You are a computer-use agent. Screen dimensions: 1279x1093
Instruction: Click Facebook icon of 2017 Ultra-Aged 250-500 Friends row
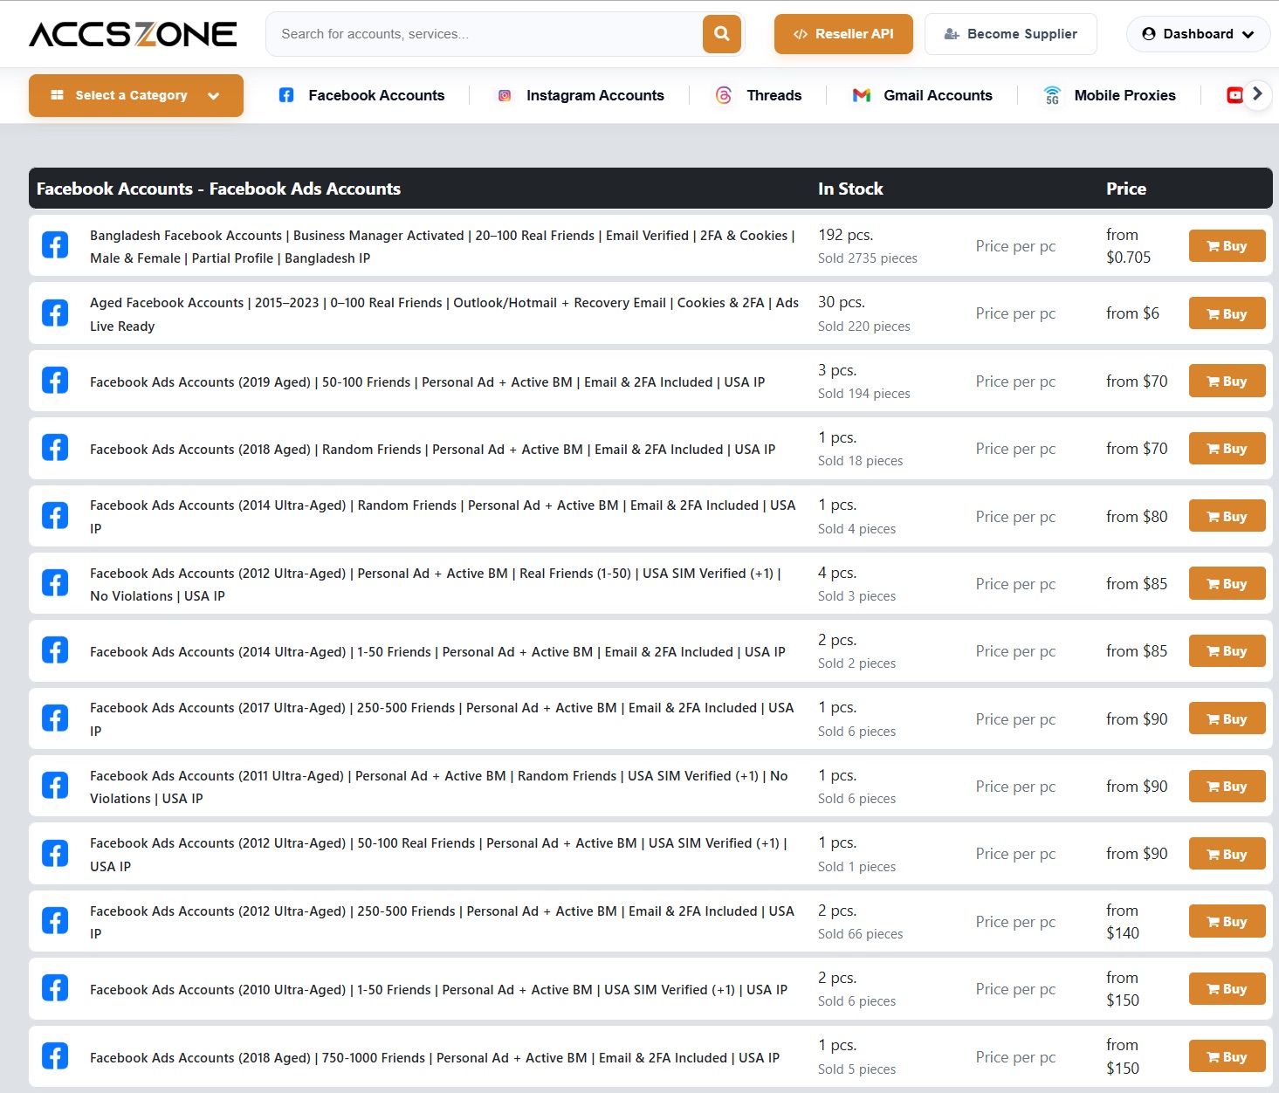tap(55, 718)
